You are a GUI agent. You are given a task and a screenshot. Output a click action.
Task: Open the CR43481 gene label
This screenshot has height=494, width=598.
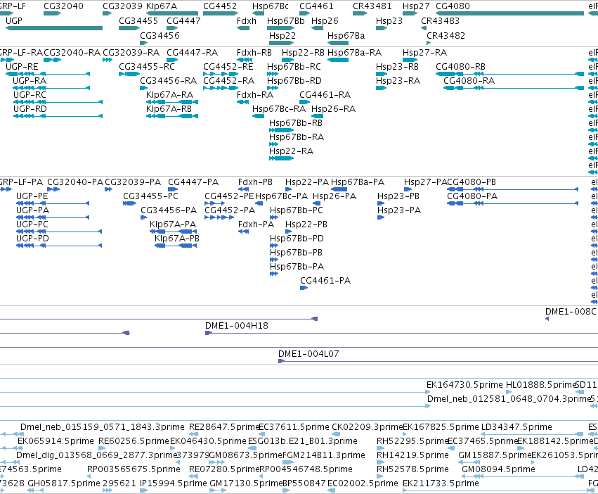coord(372,6)
